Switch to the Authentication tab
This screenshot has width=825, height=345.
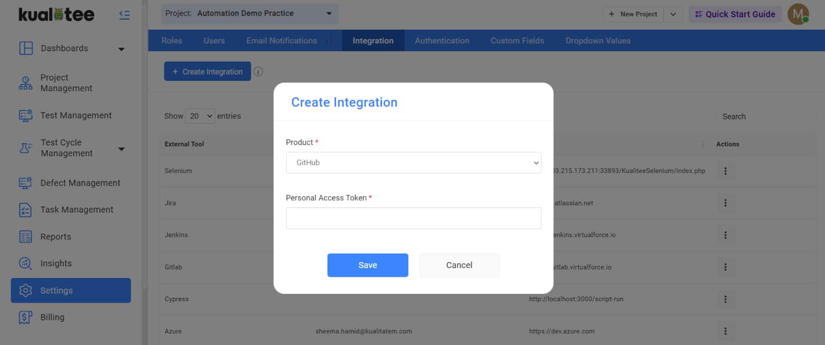tap(442, 41)
